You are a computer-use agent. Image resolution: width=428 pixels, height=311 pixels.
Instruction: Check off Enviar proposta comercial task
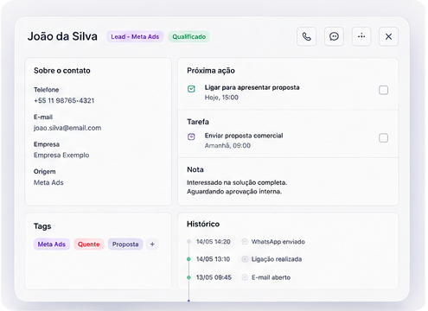[383, 138]
